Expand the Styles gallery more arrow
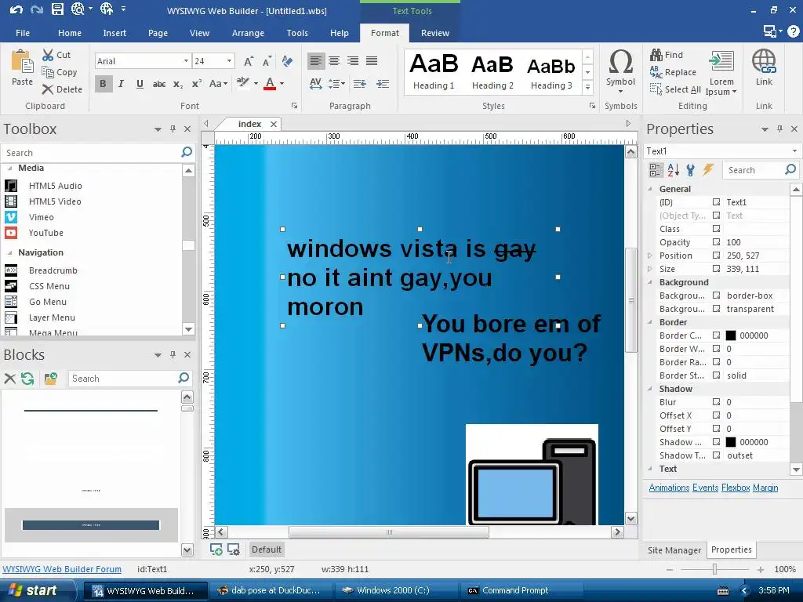The height and width of the screenshot is (602, 803). 588,88
